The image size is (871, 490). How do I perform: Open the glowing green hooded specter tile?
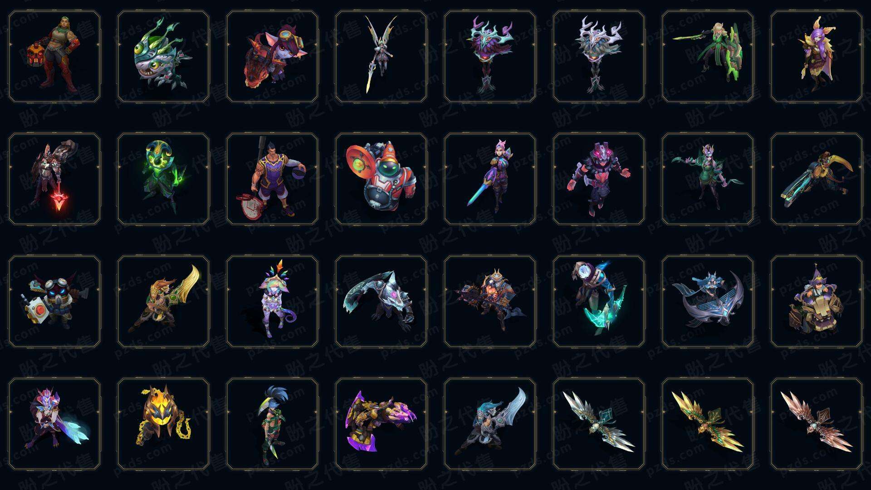(163, 179)
